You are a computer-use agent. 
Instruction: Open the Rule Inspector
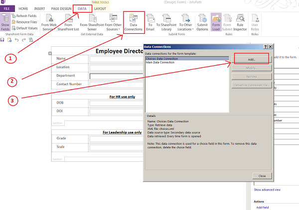click(x=240, y=22)
